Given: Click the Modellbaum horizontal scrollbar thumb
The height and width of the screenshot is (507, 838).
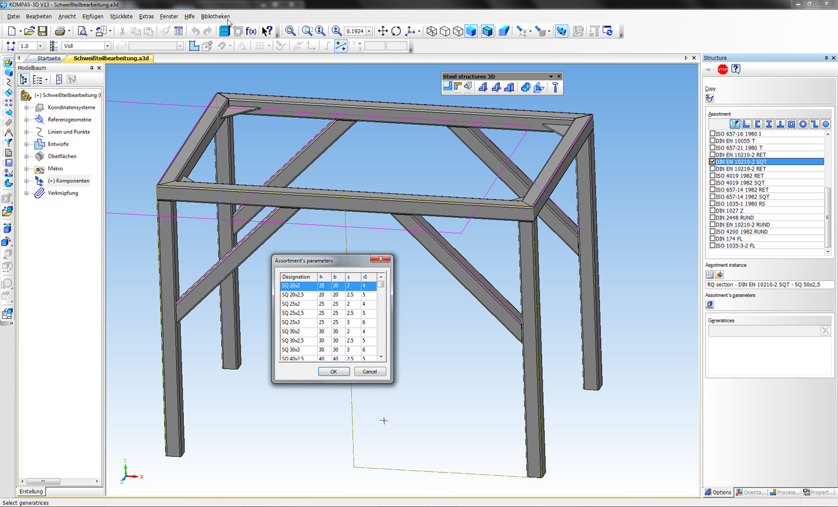Looking at the screenshot, I should pos(43,482).
